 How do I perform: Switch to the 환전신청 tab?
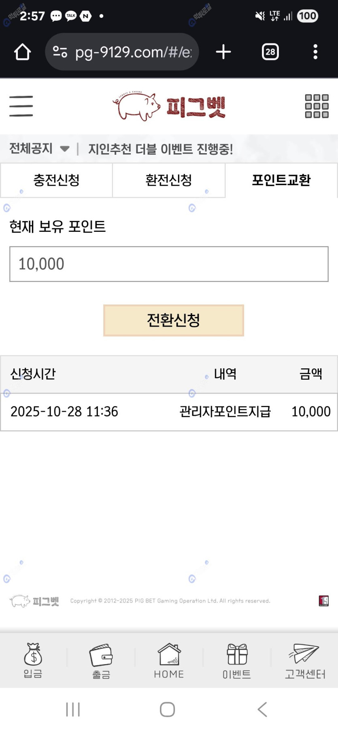pos(168,180)
